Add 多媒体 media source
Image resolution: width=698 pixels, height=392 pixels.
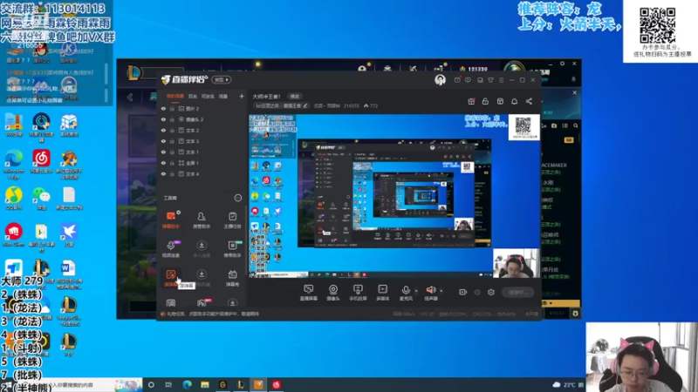382,293
